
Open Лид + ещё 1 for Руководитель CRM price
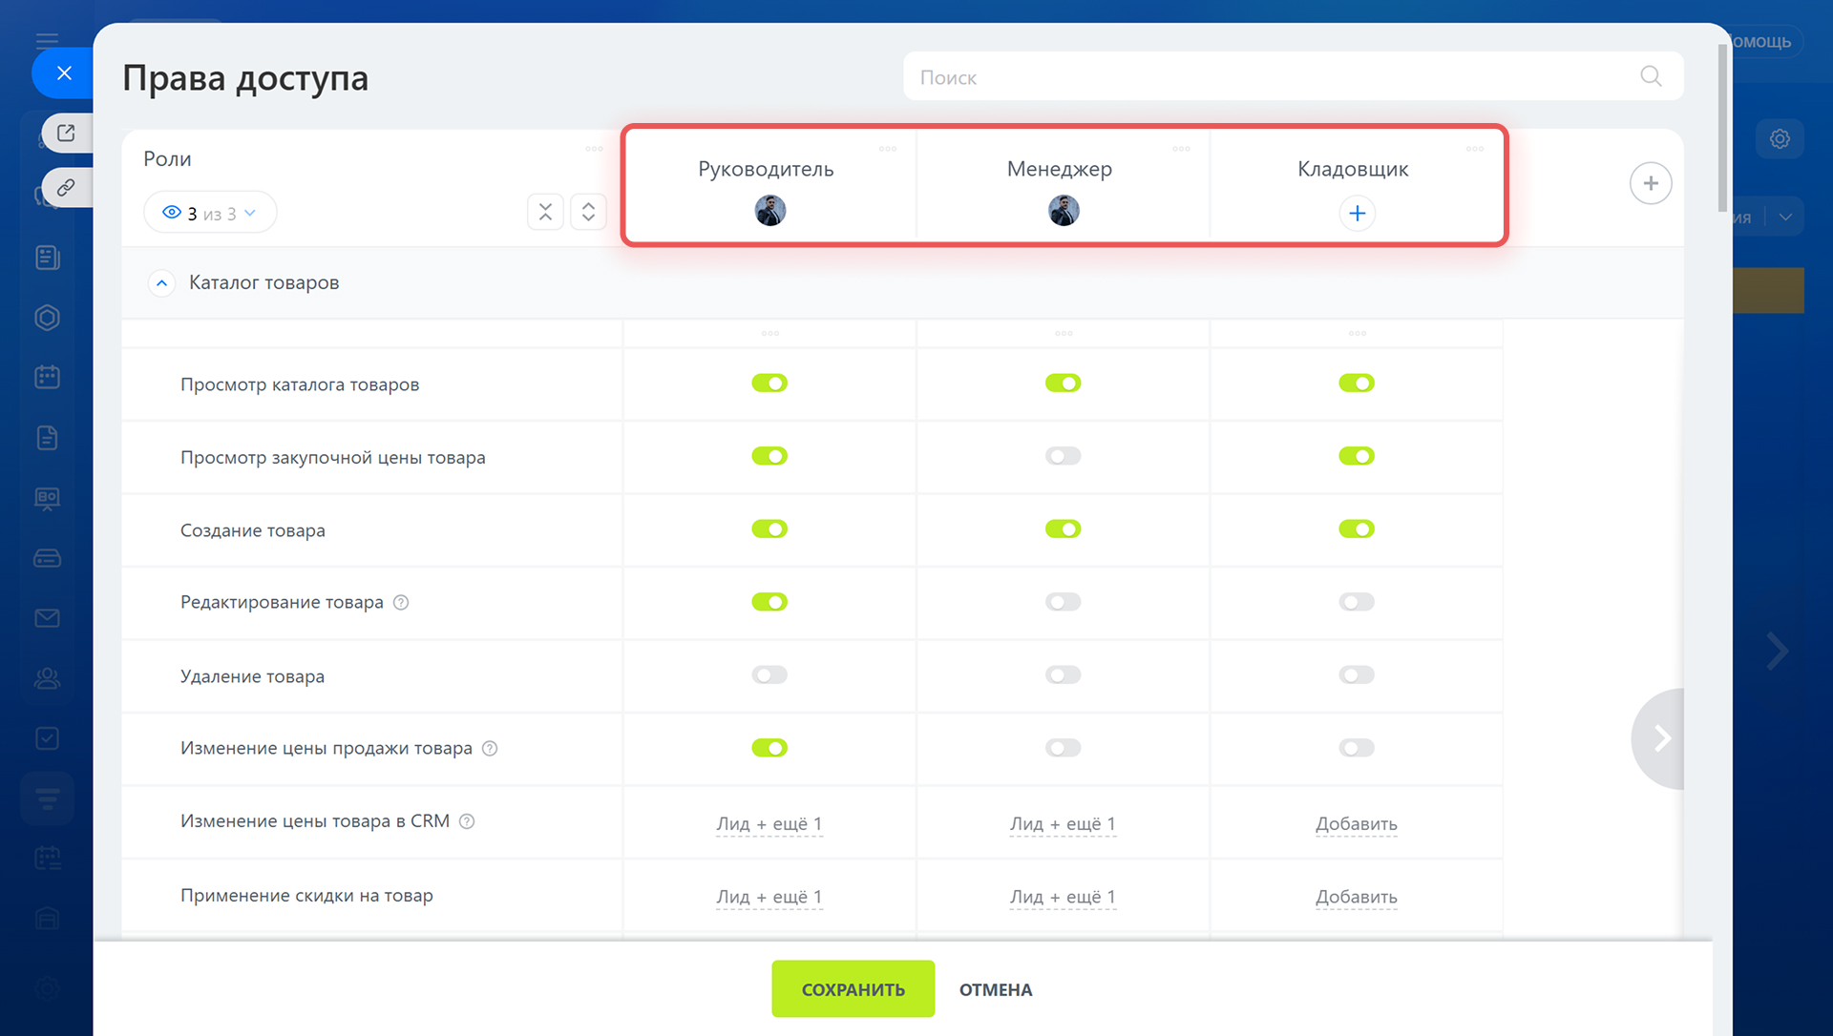(x=769, y=823)
